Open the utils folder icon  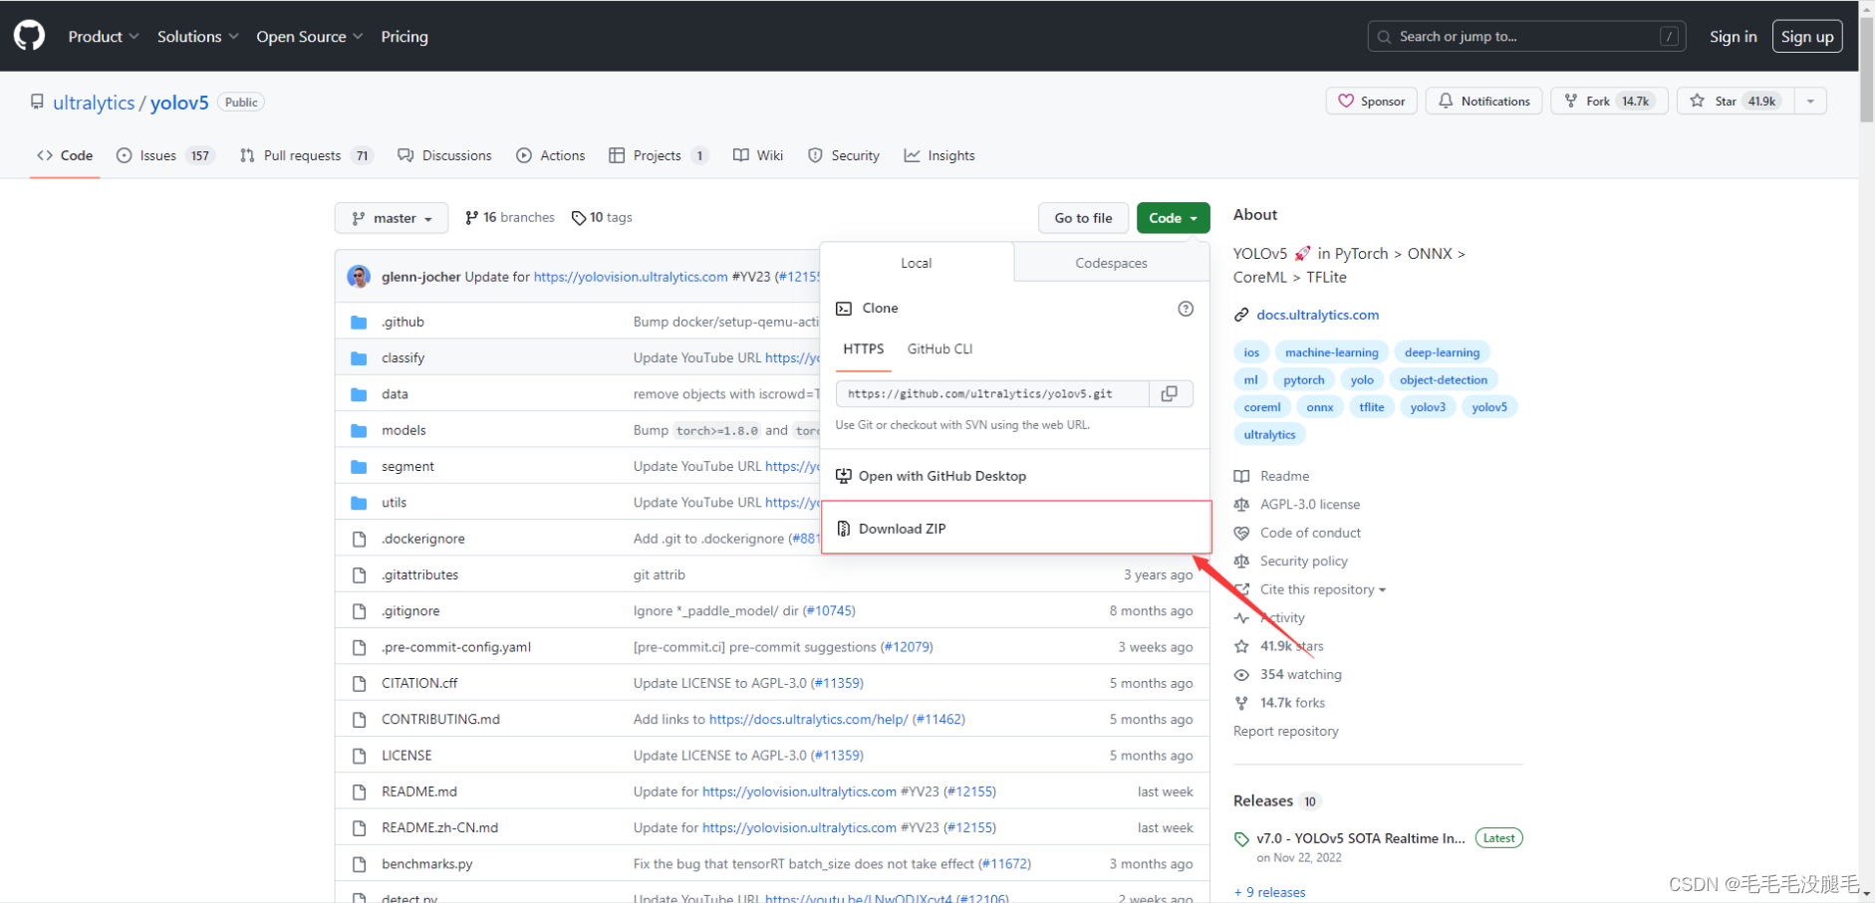point(360,503)
